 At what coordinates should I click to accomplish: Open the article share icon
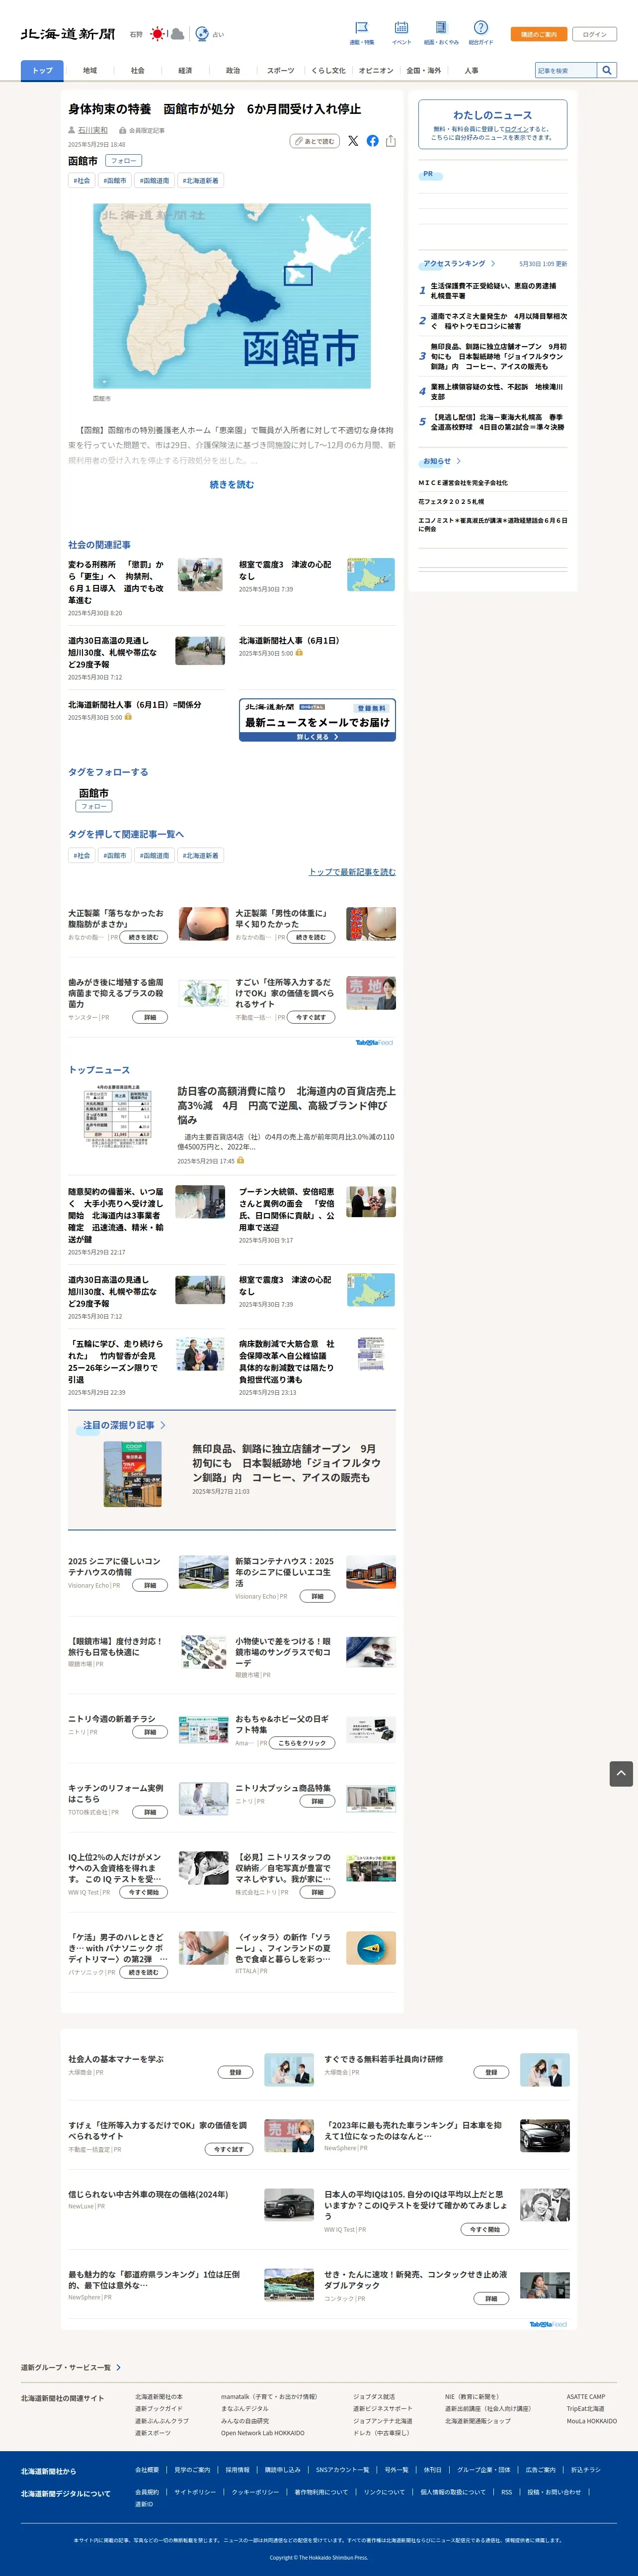(391, 141)
